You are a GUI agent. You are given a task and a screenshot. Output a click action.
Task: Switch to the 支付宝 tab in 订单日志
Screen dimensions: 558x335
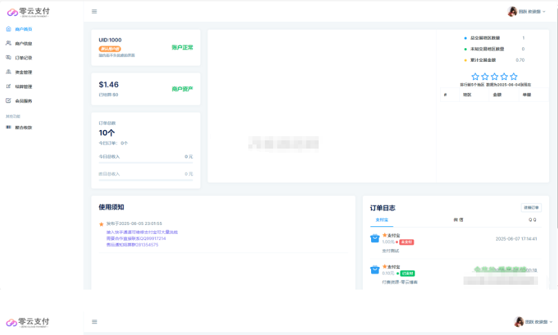[382, 219]
